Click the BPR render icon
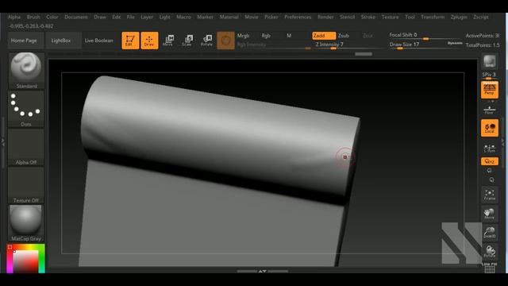508x286 pixels. pos(489,61)
